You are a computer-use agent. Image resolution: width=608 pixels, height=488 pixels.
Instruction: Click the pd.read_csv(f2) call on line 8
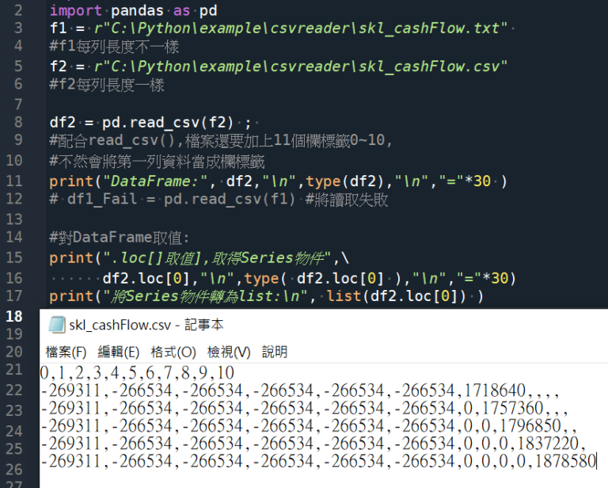tap(168, 123)
